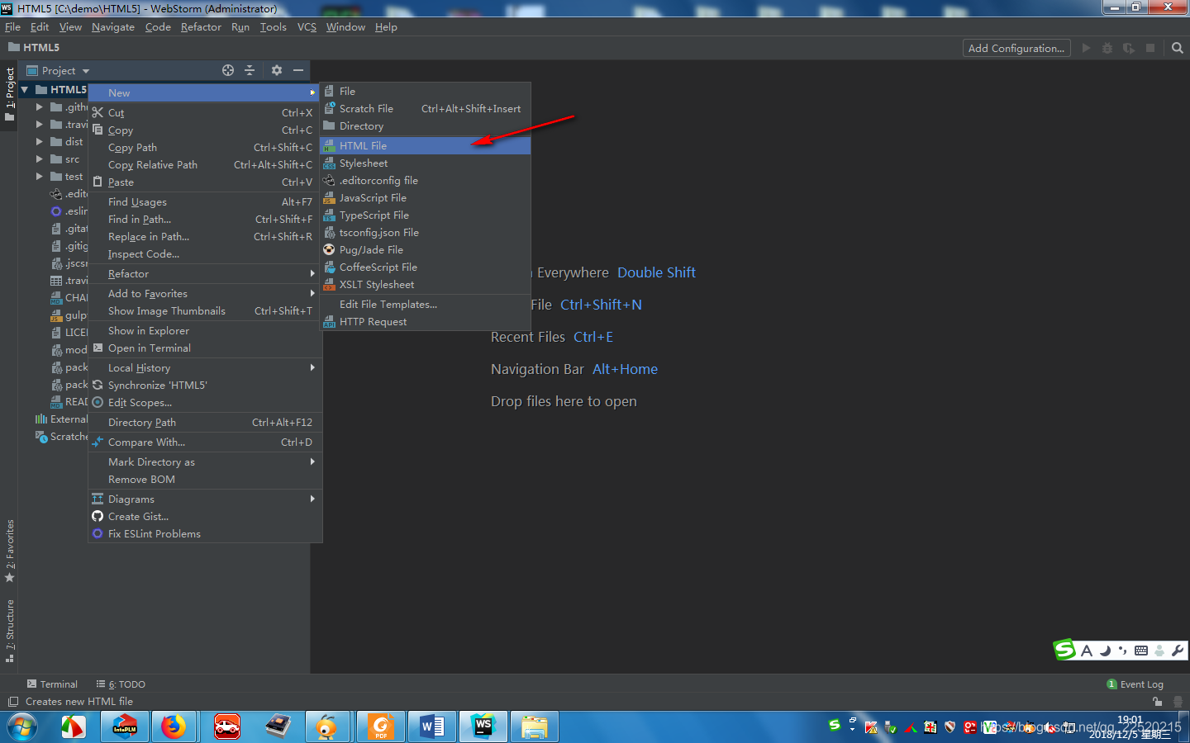The height and width of the screenshot is (743, 1190).
Task: Select the Scratches node in project tree
Action: coord(61,436)
